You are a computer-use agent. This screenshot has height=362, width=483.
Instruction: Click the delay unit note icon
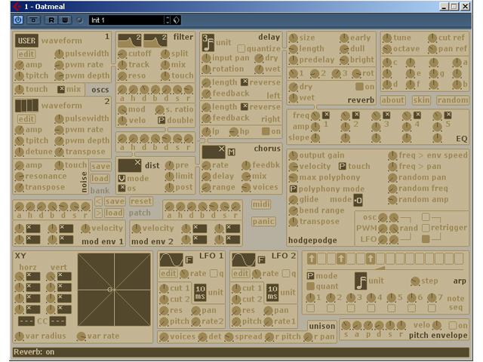[207, 41]
